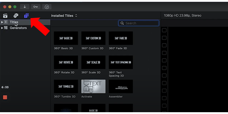Select the 360° Fade 3D title thumbnail
Image resolution: width=228 pixels, height=114 pixels.
coord(121,38)
